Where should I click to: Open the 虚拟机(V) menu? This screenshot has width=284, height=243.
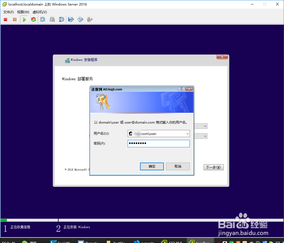40,12
